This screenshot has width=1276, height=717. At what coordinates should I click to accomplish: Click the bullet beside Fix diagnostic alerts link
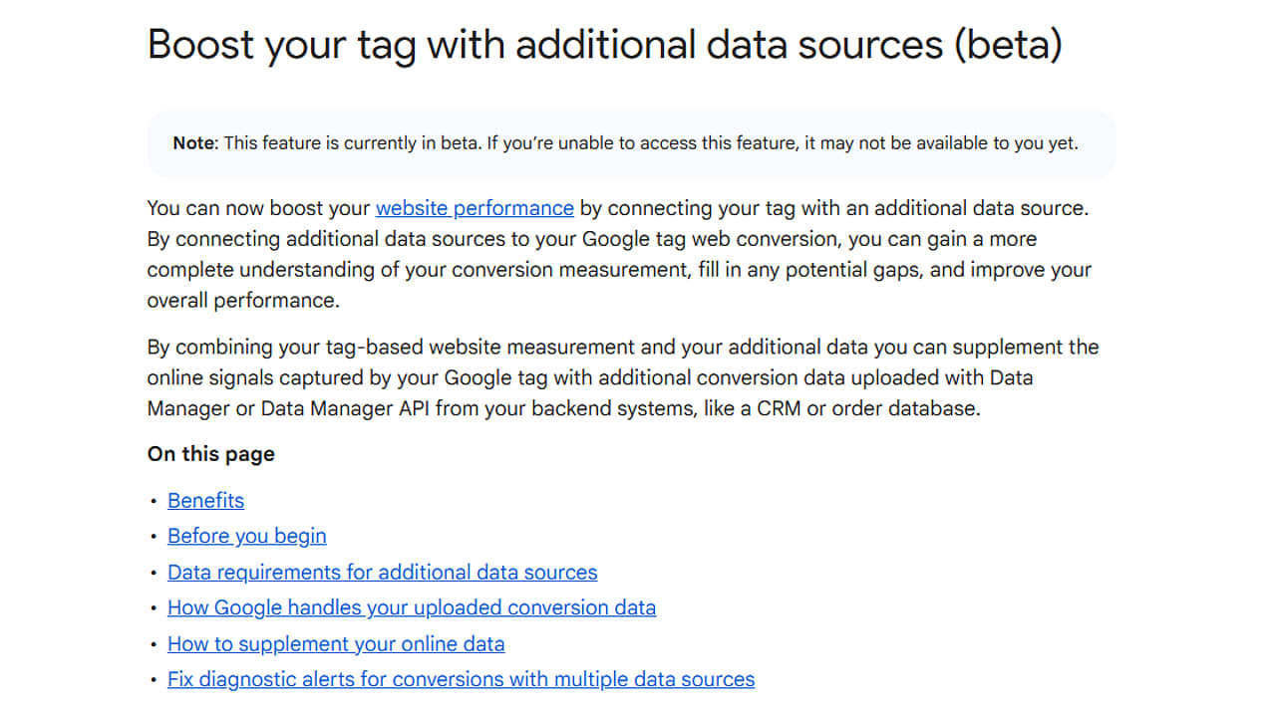coord(154,680)
